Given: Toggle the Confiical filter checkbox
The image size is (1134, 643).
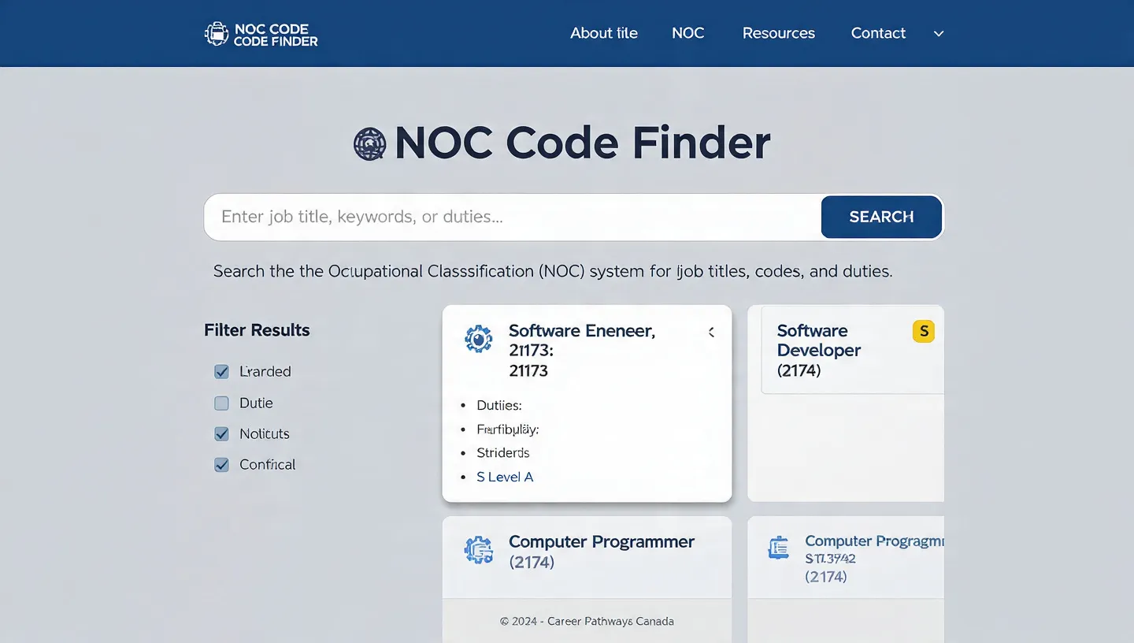Looking at the screenshot, I should coord(222,465).
